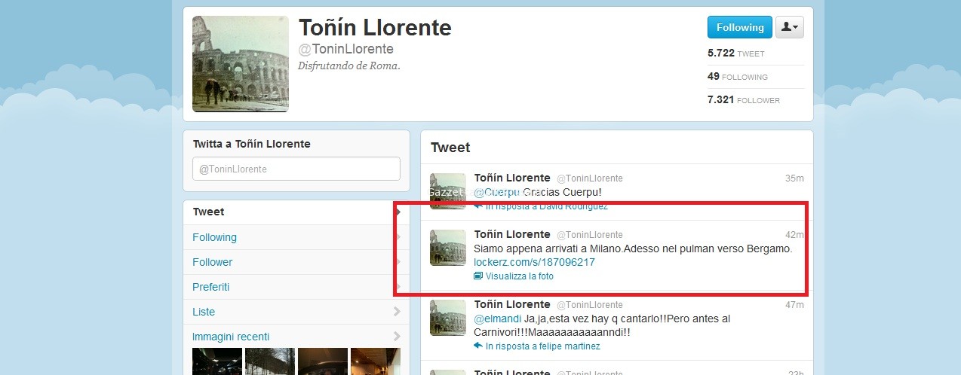The image size is (961, 375).
Task: Click the 42m tweet timestamp
Action: click(x=794, y=235)
